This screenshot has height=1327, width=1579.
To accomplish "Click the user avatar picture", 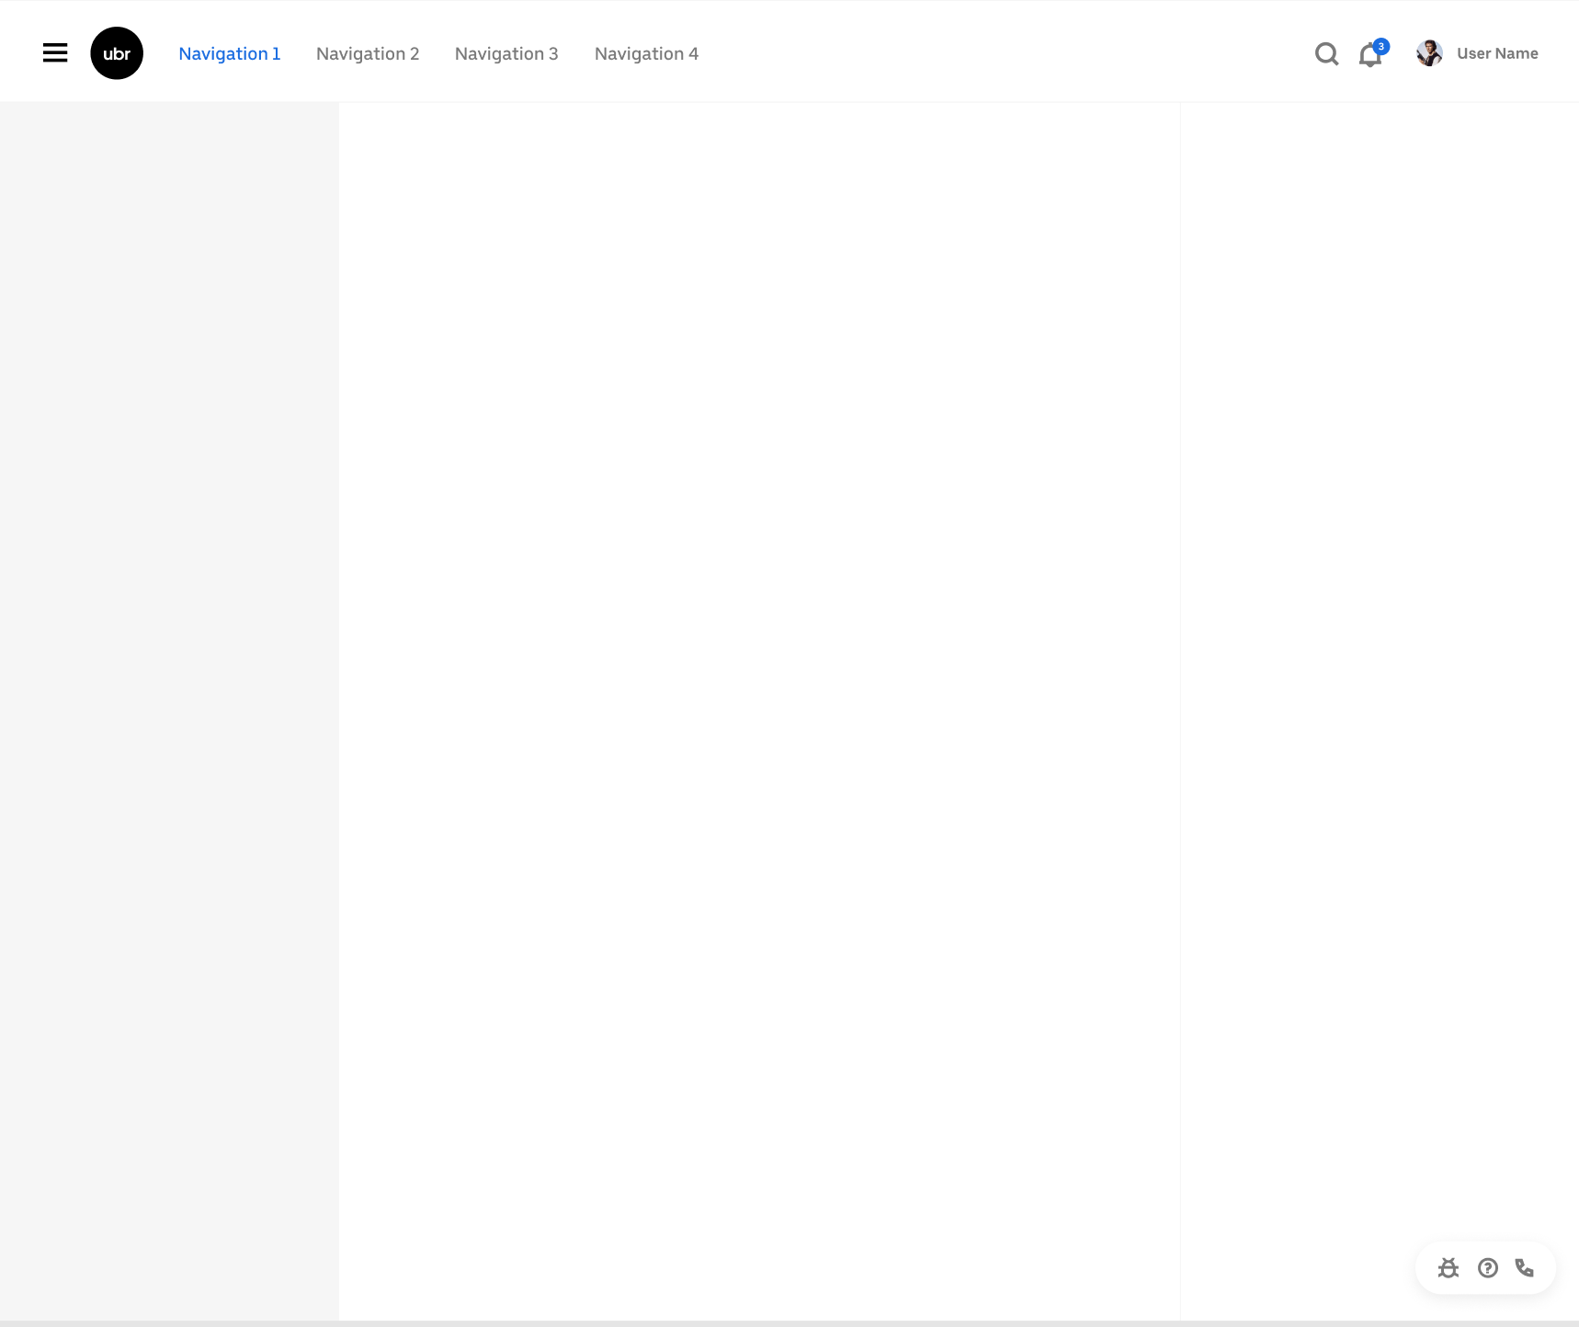I will pyautogui.click(x=1429, y=53).
